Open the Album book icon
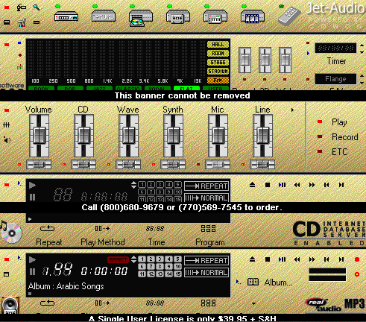366x322 pixels. click(253, 282)
